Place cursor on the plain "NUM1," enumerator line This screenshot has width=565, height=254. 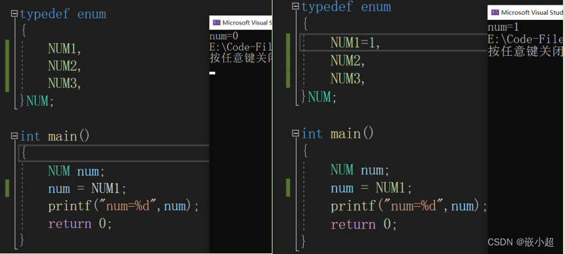click(65, 49)
